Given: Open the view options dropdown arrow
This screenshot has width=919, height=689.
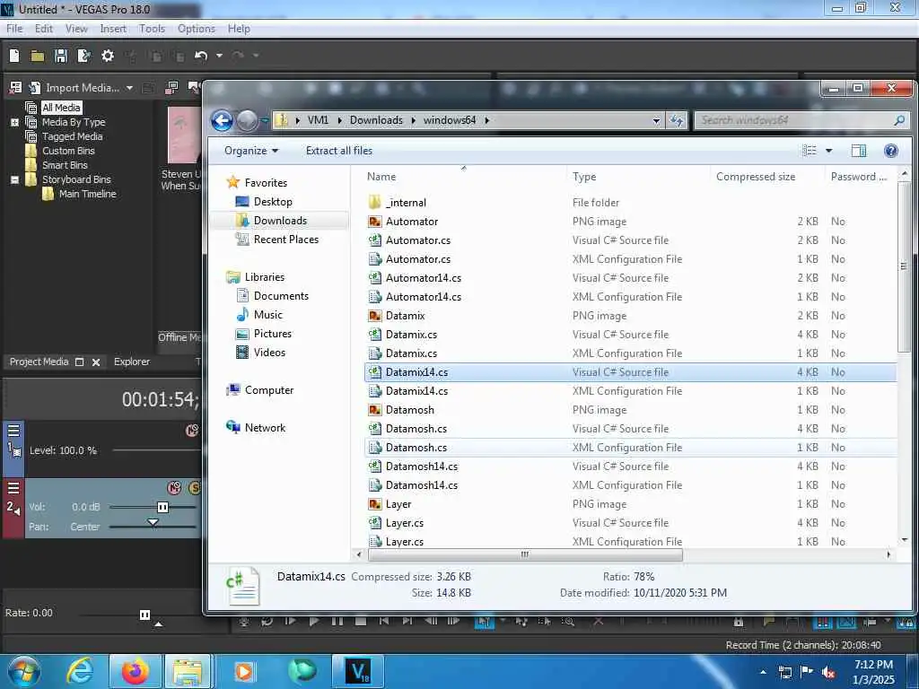Looking at the screenshot, I should click(828, 151).
